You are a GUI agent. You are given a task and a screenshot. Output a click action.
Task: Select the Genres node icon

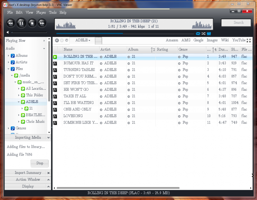pos(13,128)
